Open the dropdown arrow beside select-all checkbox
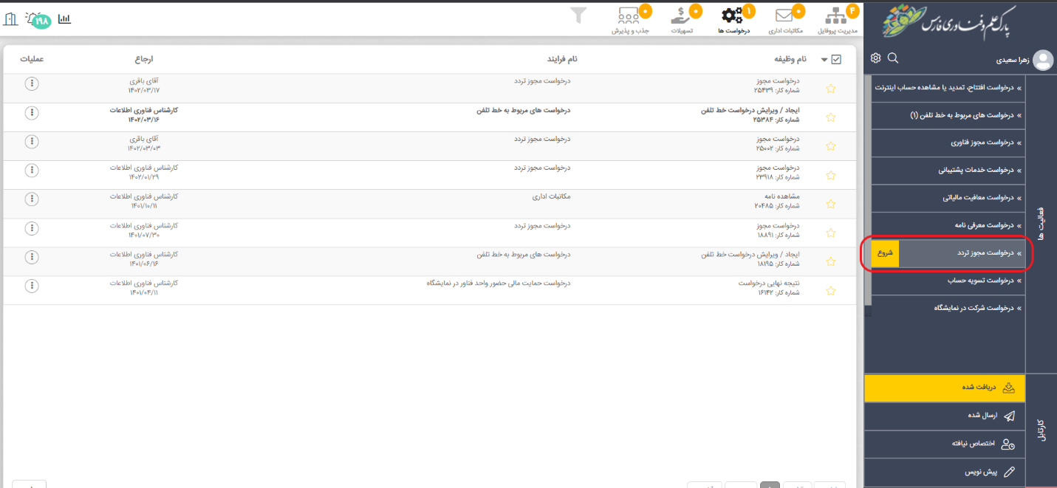 (824, 60)
